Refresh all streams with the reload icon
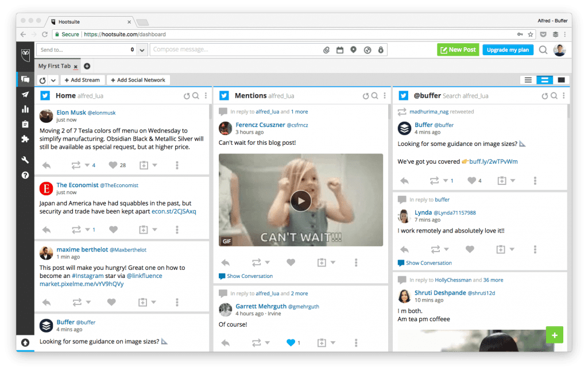Viewport: 588px width, 371px height. click(x=42, y=80)
